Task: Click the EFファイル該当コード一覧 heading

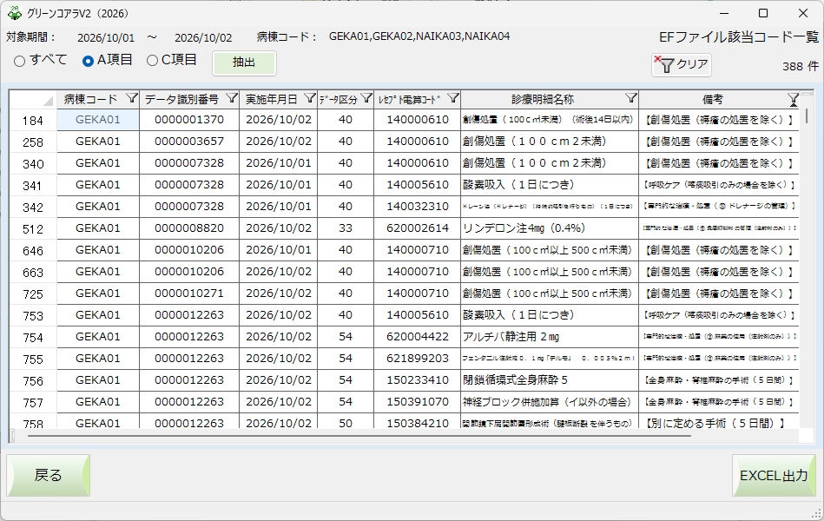Action: coord(738,36)
